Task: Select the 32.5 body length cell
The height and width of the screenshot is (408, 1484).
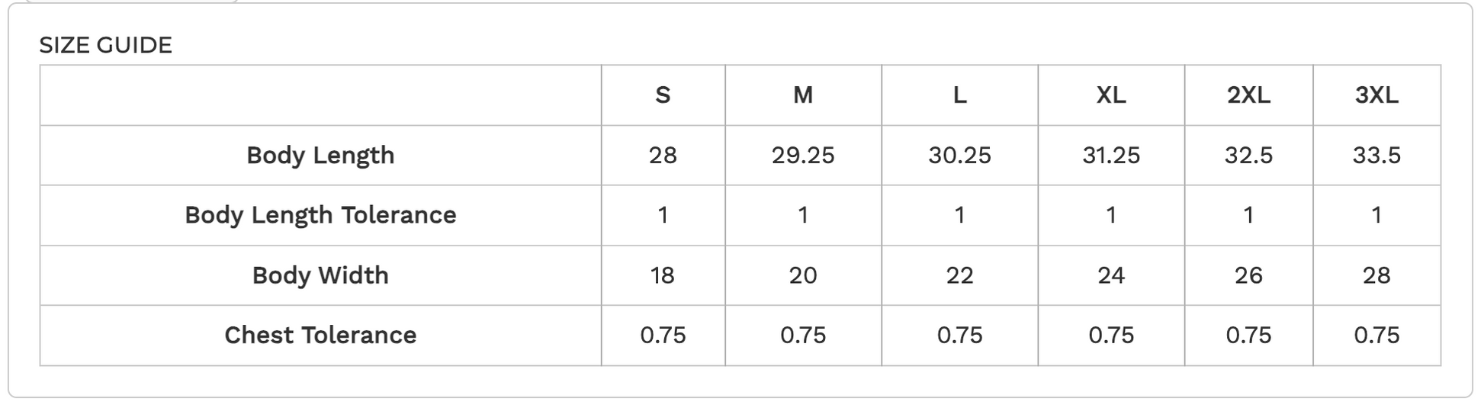Action: click(1248, 156)
